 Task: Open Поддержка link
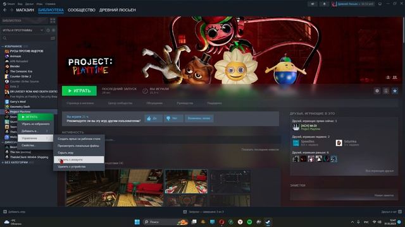point(215,103)
